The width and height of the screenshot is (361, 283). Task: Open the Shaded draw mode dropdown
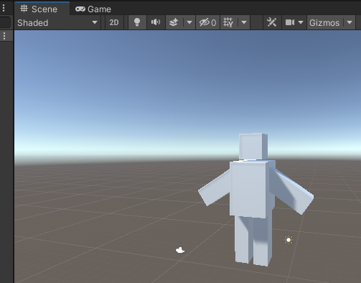pos(57,22)
